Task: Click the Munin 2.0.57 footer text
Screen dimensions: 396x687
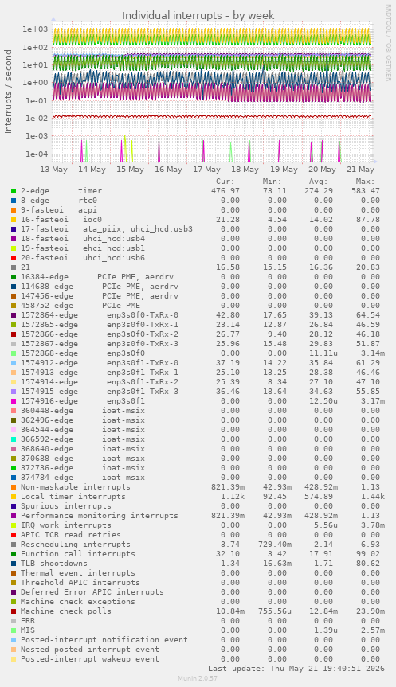Action: 198,678
